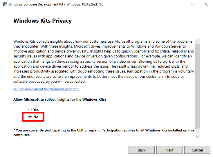This screenshot has width=213, height=157.
Task: Click the vertical scrollbar thumb
Action: [x=197, y=86]
